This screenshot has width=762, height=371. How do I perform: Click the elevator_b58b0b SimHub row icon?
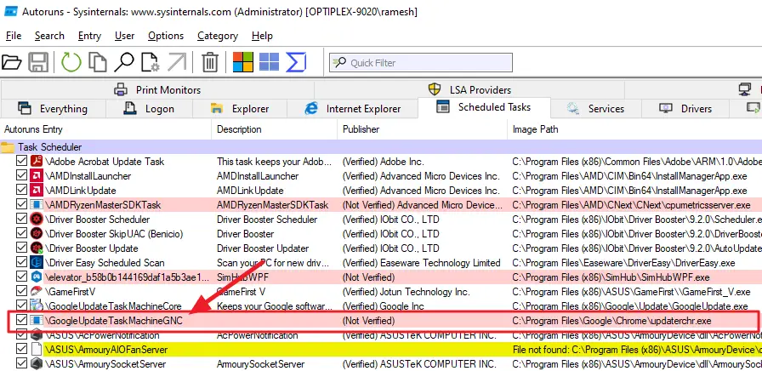[37, 277]
